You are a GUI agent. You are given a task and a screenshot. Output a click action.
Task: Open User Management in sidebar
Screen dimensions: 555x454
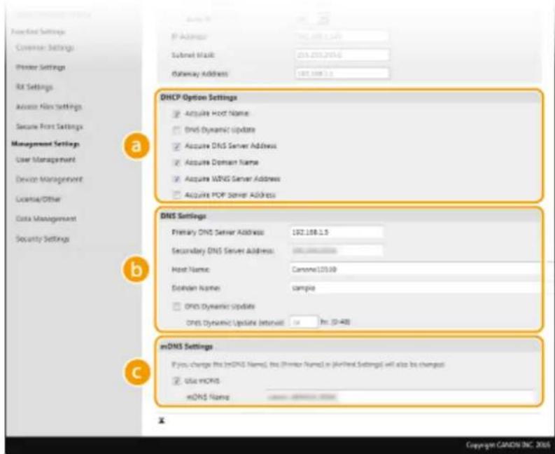tap(45, 160)
